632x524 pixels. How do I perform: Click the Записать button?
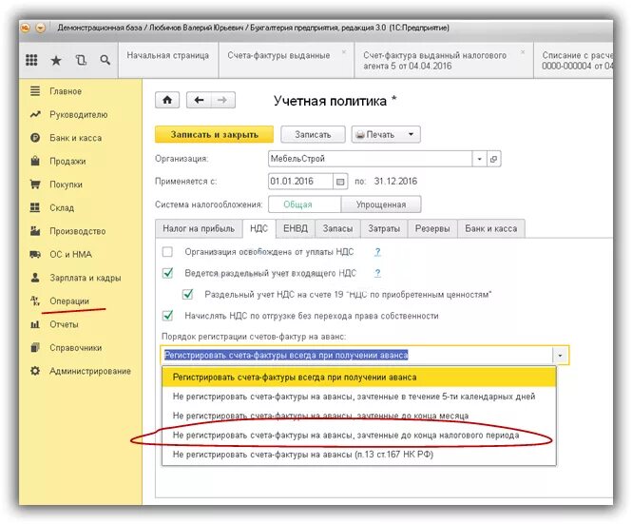coord(313,134)
